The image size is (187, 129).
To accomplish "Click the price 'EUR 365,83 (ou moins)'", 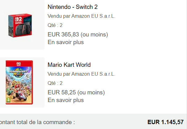I will (78, 34).
